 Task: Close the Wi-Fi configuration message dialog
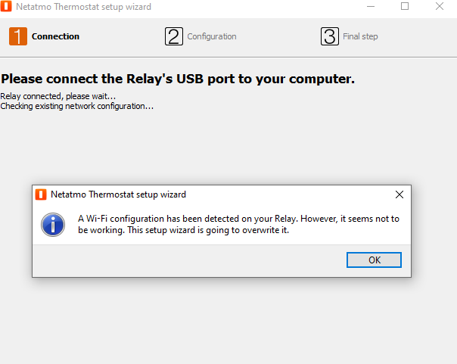click(x=399, y=194)
